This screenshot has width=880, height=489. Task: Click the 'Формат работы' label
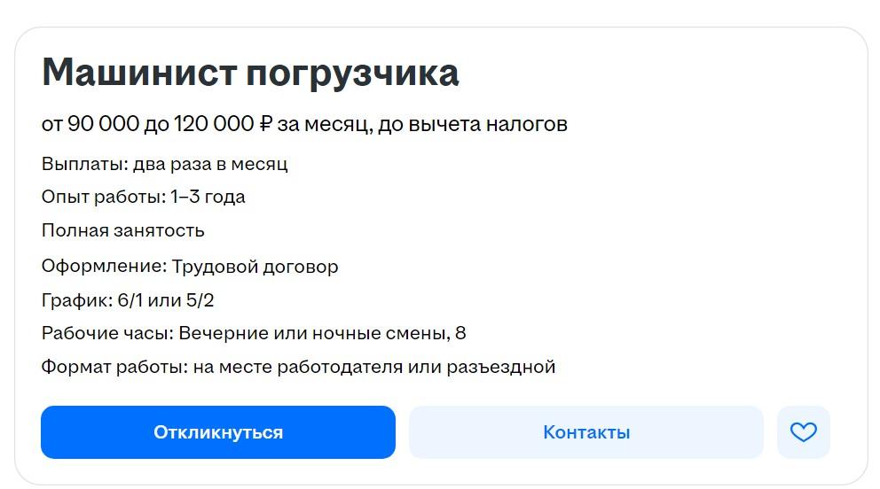(114, 367)
